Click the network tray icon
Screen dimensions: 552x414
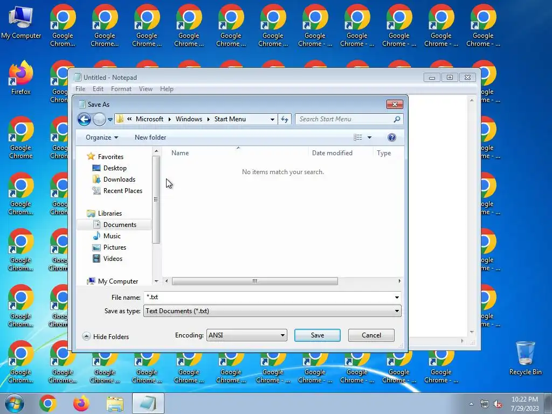tap(485, 404)
